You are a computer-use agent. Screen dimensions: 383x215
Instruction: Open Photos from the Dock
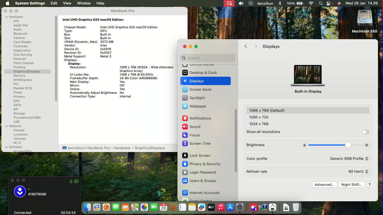(x=144, y=207)
